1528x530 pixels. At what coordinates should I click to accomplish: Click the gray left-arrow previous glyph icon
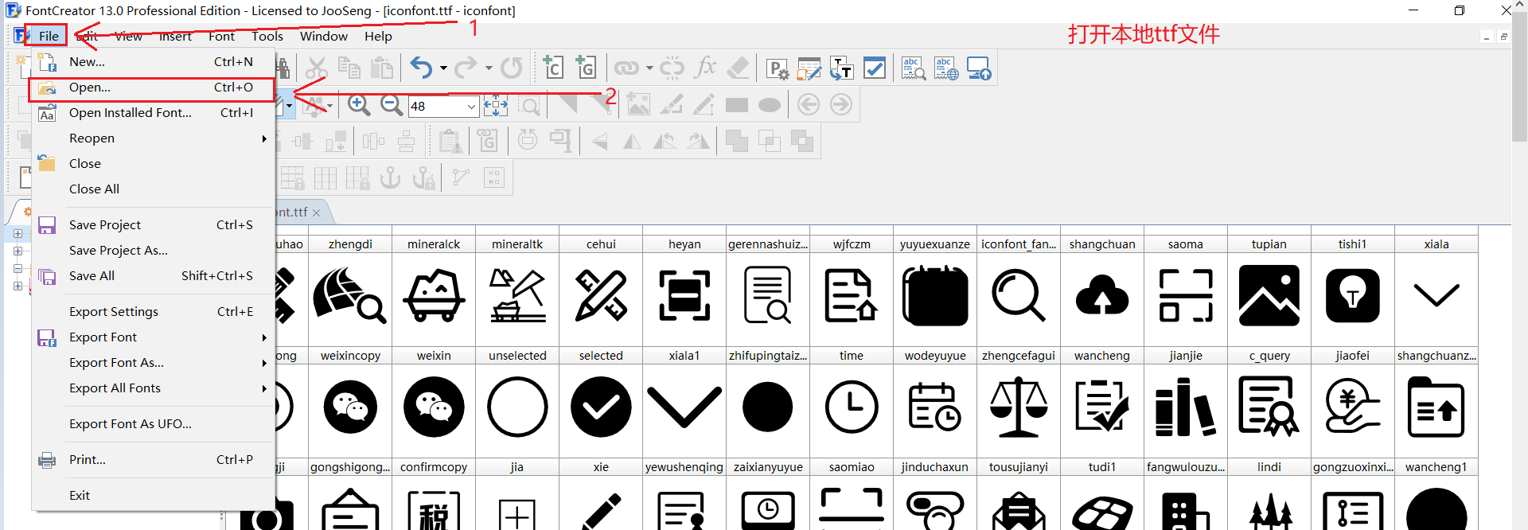pyautogui.click(x=809, y=105)
